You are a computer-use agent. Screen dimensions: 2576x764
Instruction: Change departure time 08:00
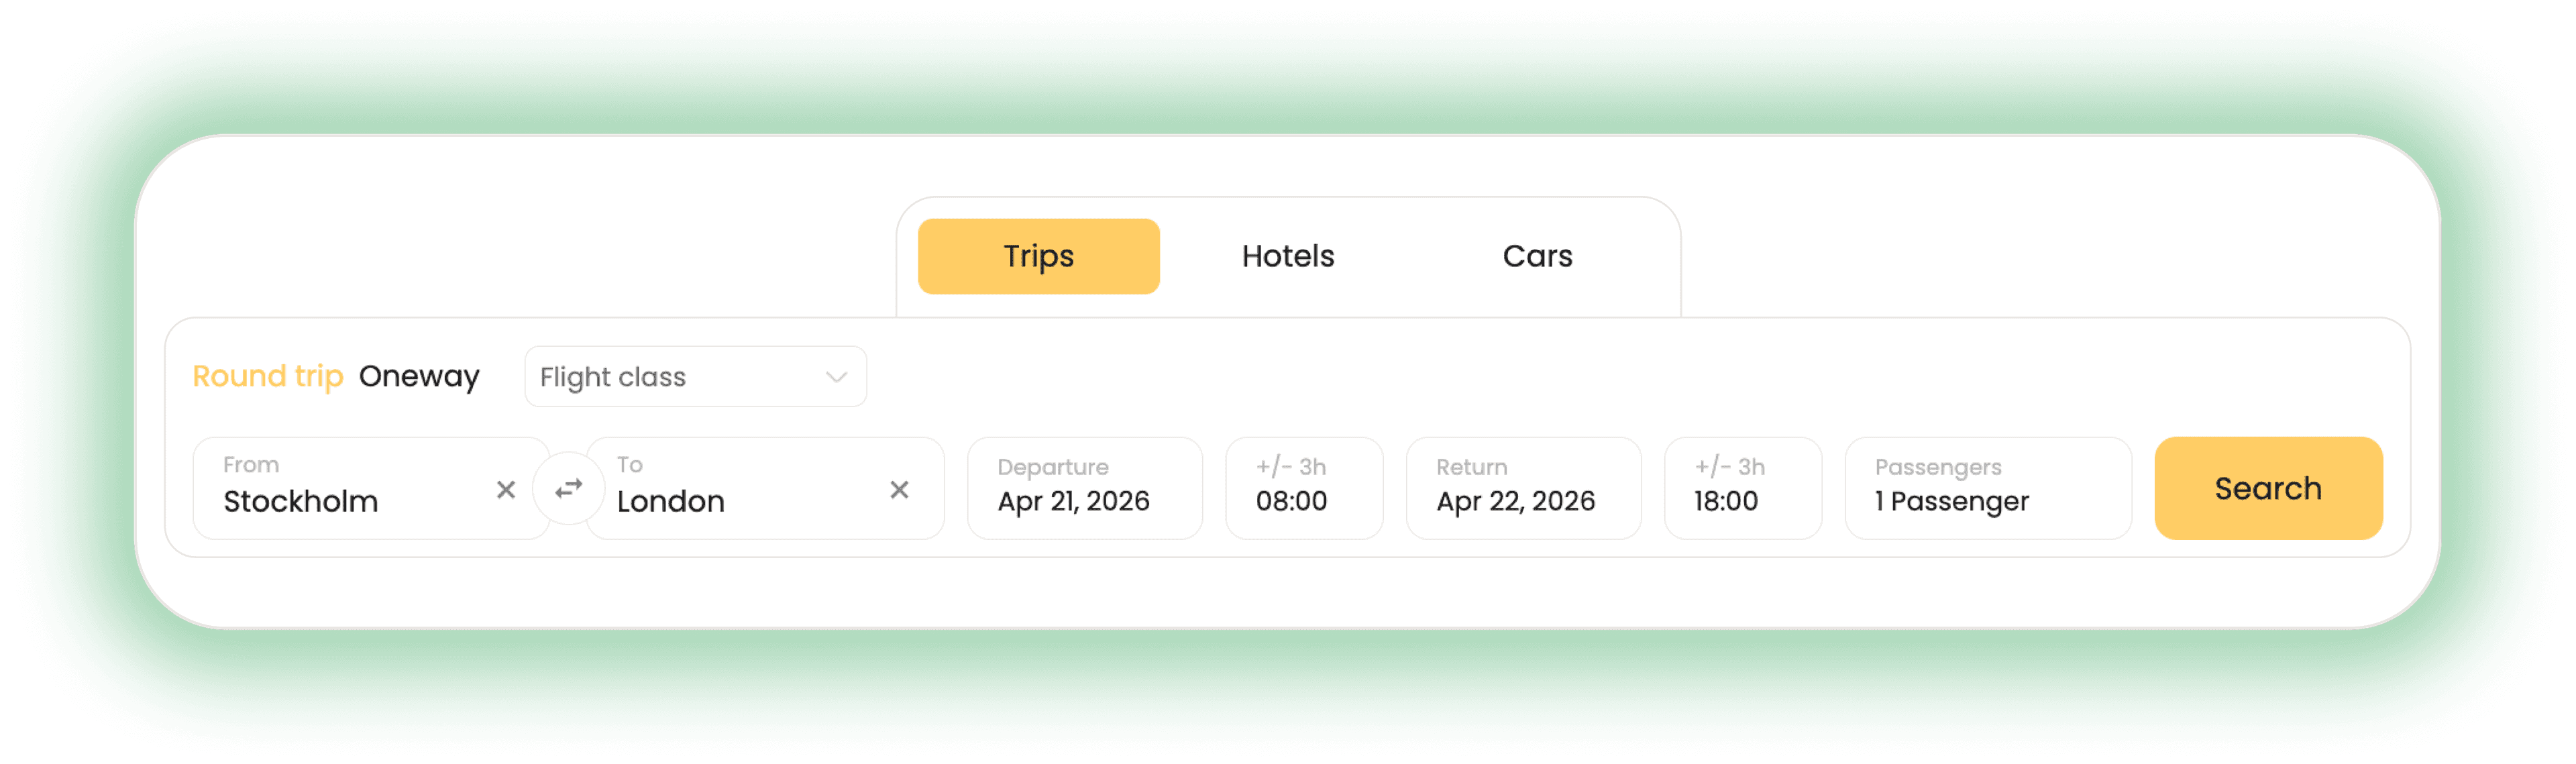click(1303, 488)
